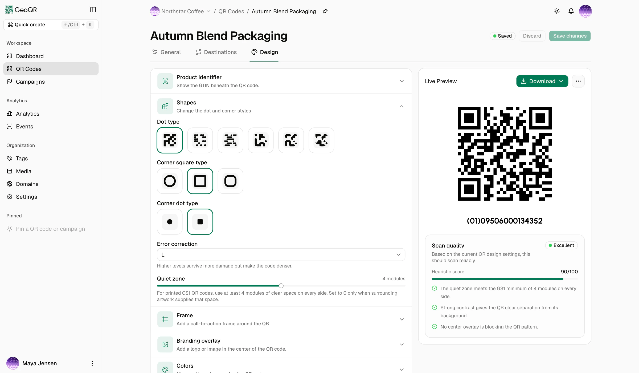The image size is (639, 373).
Task: Click the QR code live preview image
Action: tap(505, 154)
